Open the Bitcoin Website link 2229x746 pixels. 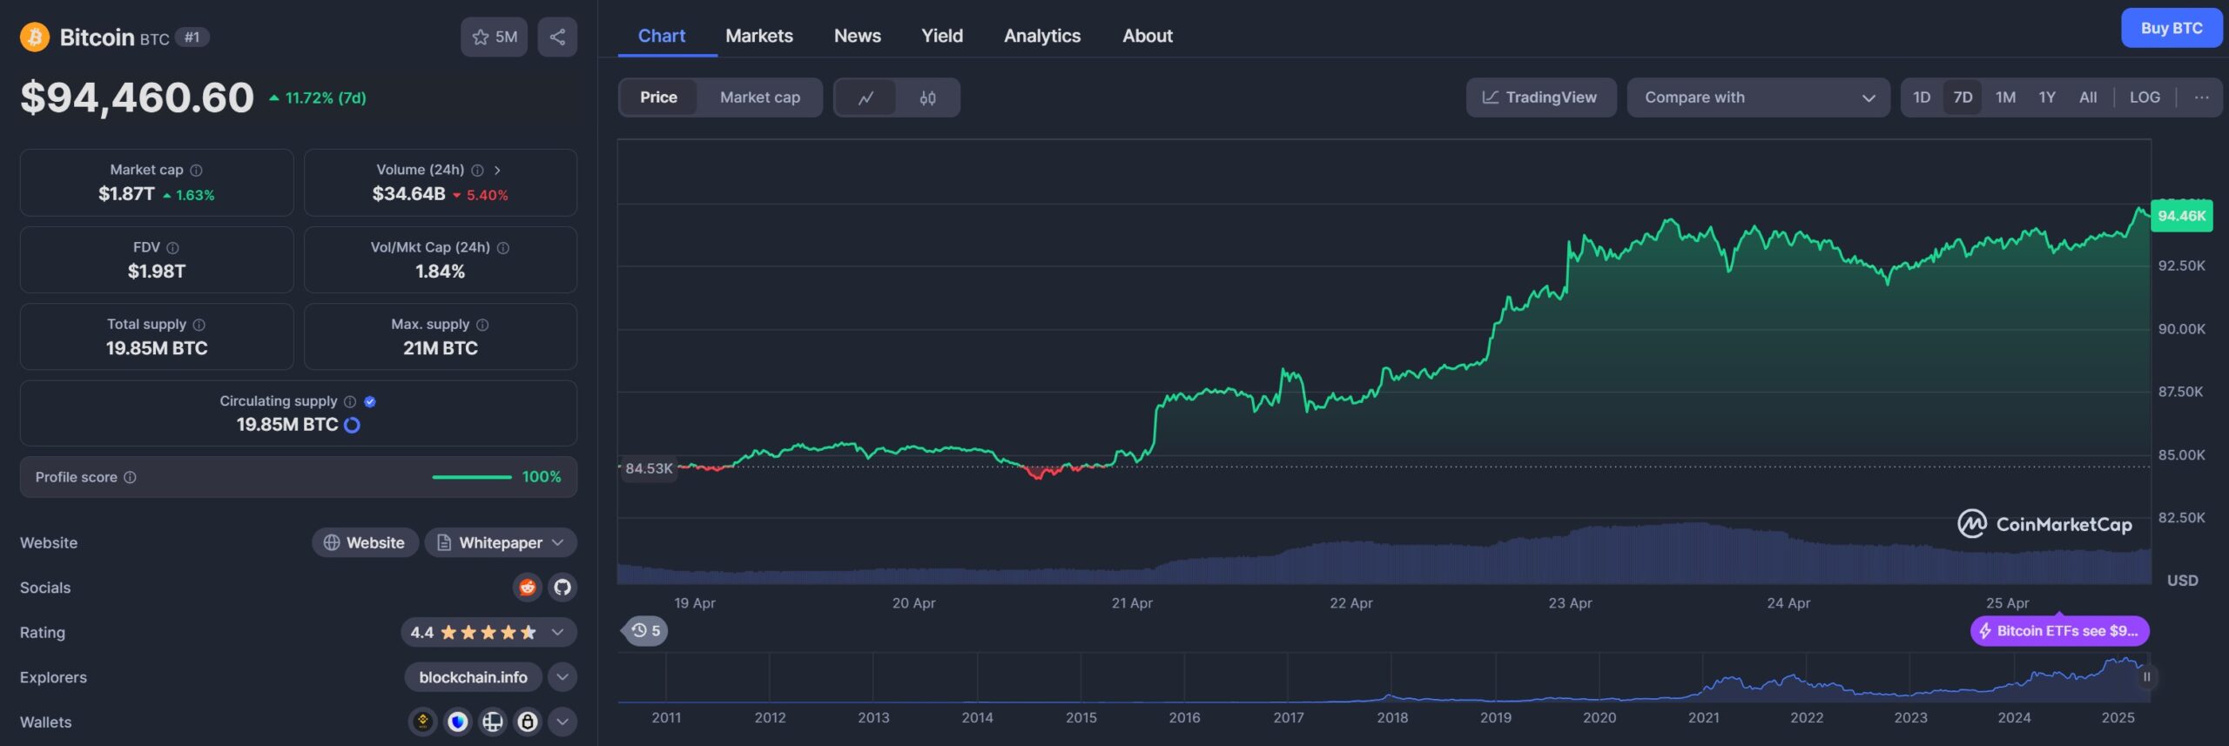pos(365,543)
